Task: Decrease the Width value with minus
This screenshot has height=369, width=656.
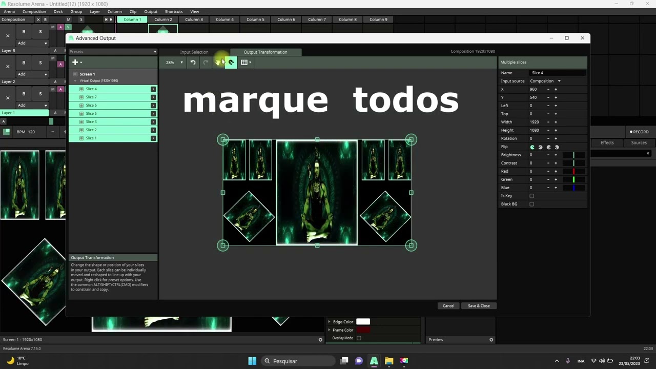Action: pyautogui.click(x=548, y=122)
